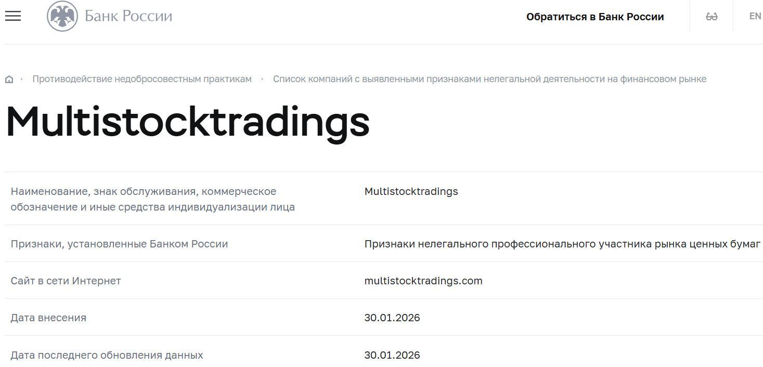Click the chevron separator after the home icon
The image size is (763, 367).
point(21,78)
